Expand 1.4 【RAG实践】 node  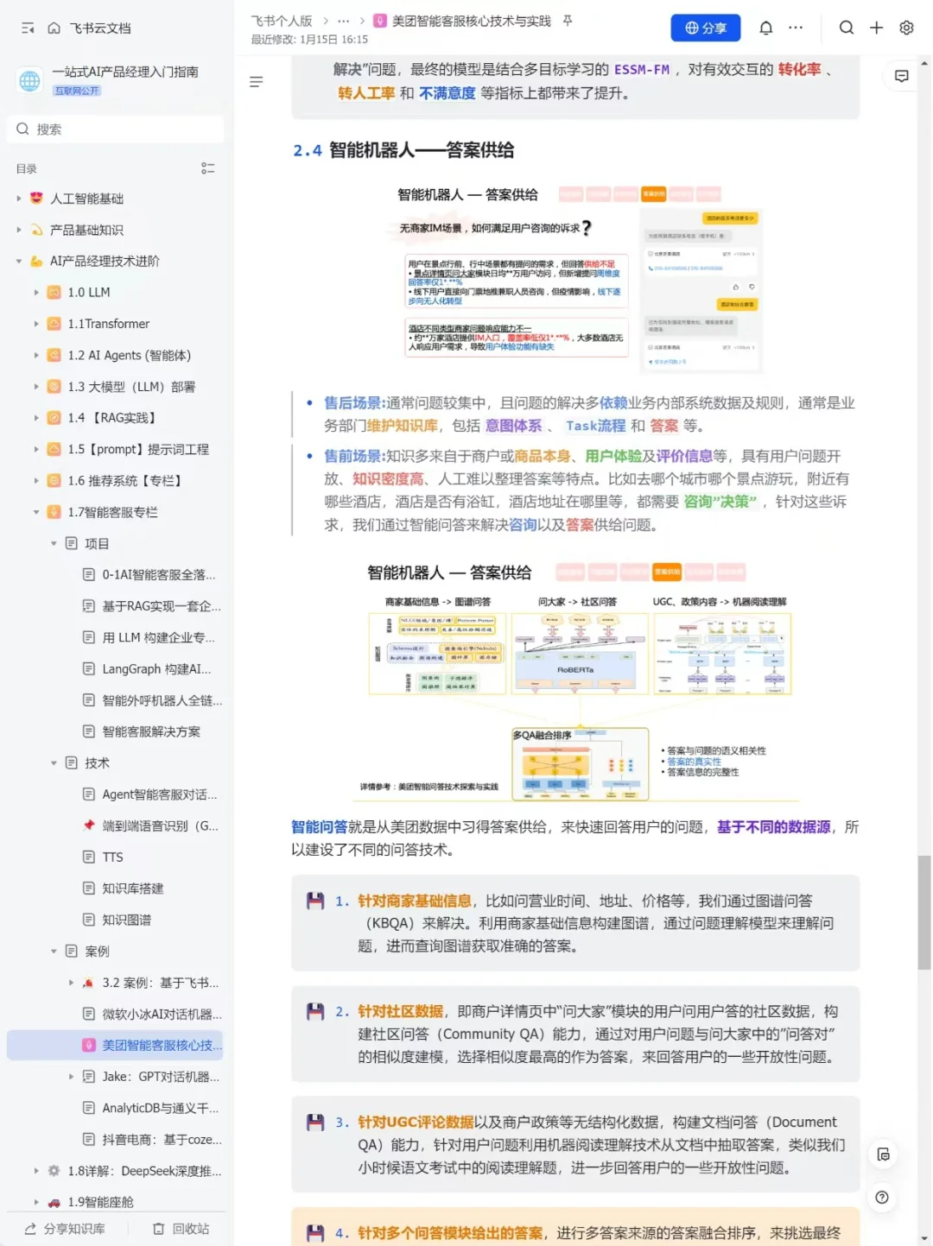pos(36,418)
